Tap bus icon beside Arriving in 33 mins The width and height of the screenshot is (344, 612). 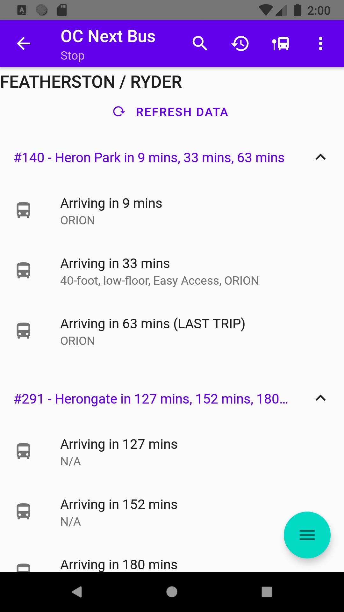(x=23, y=271)
